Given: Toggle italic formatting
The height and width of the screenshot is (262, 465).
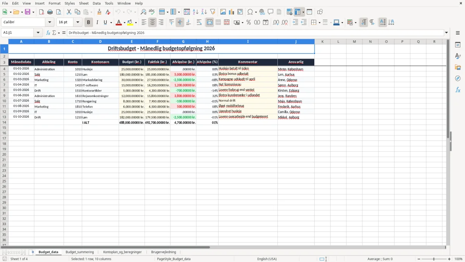Looking at the screenshot, I should pyautogui.click(x=97, y=23).
